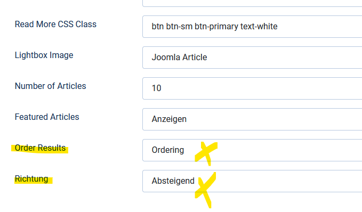Expand Featured Articles select showing Anzeigen

[x=252, y=119]
